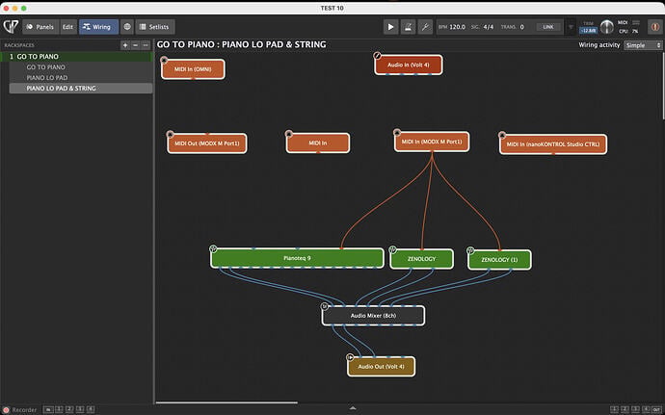
Task: Click the MIDI In (MODX M Port1) corner icon
Action: pos(397,132)
